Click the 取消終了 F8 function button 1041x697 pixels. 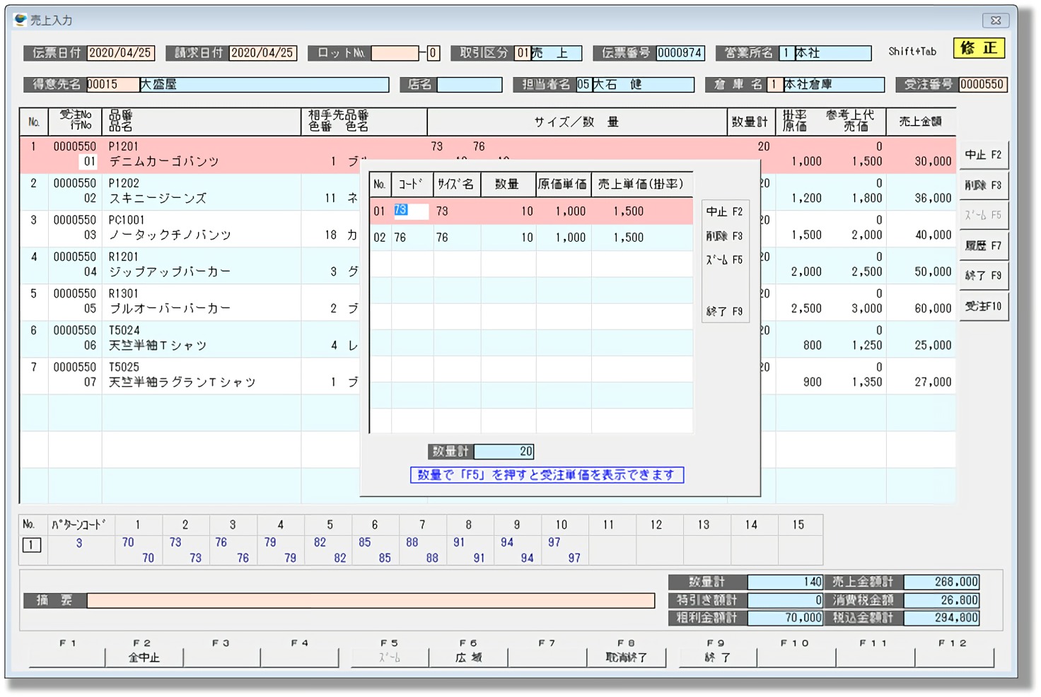[627, 657]
